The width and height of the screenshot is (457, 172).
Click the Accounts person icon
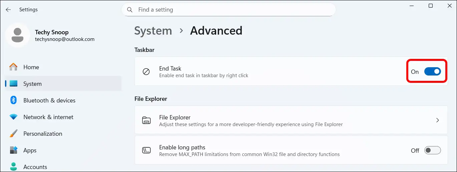(x=13, y=166)
